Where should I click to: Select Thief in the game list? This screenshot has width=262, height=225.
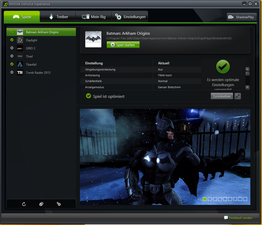coord(41,57)
